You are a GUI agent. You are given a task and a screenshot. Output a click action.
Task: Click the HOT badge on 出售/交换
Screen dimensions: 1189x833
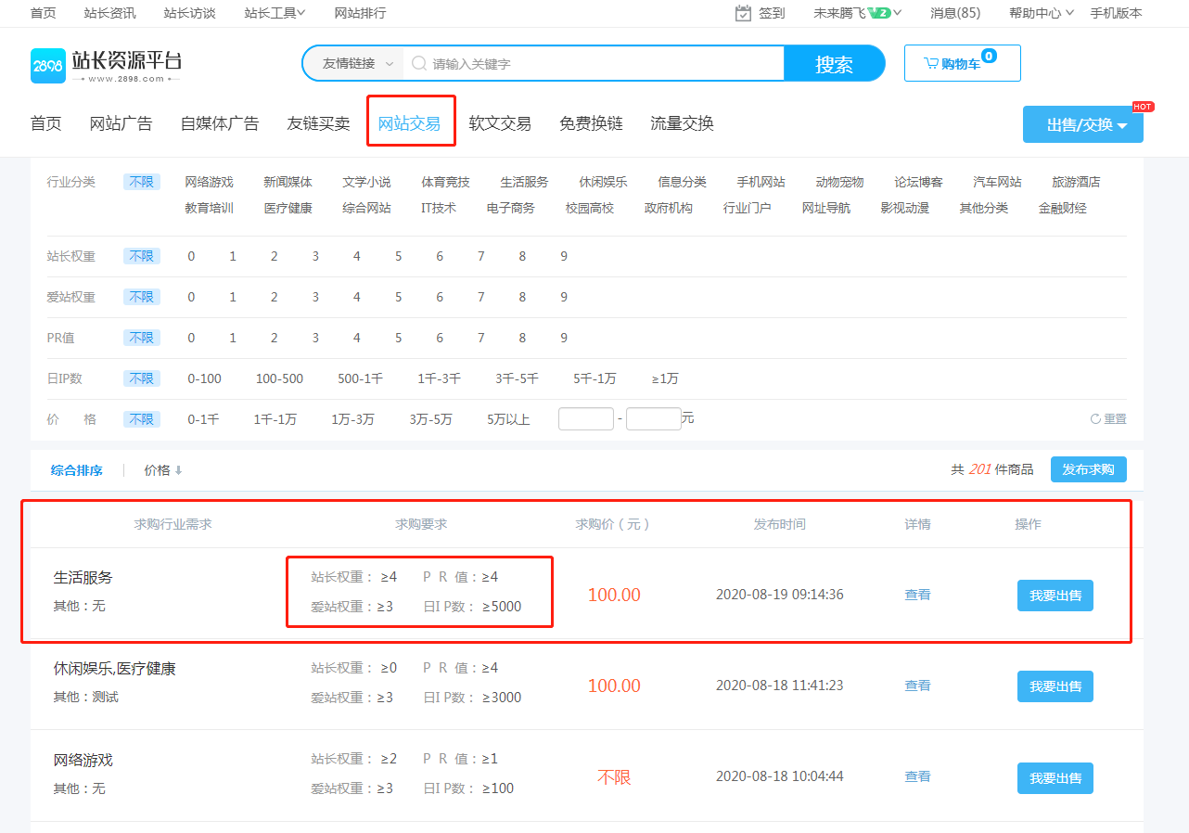(x=1141, y=106)
